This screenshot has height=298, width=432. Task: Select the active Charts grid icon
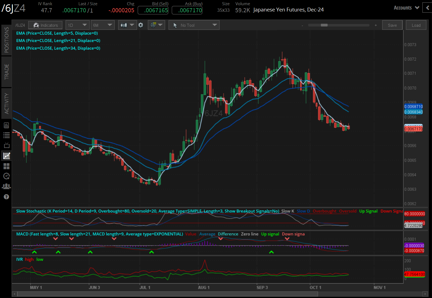click(7, 156)
